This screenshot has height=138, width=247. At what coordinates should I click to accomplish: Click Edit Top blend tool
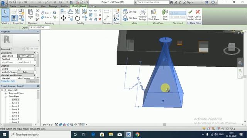(130, 11)
